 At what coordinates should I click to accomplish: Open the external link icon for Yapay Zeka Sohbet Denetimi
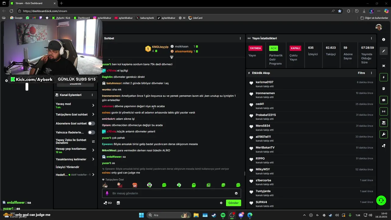(x=93, y=141)
